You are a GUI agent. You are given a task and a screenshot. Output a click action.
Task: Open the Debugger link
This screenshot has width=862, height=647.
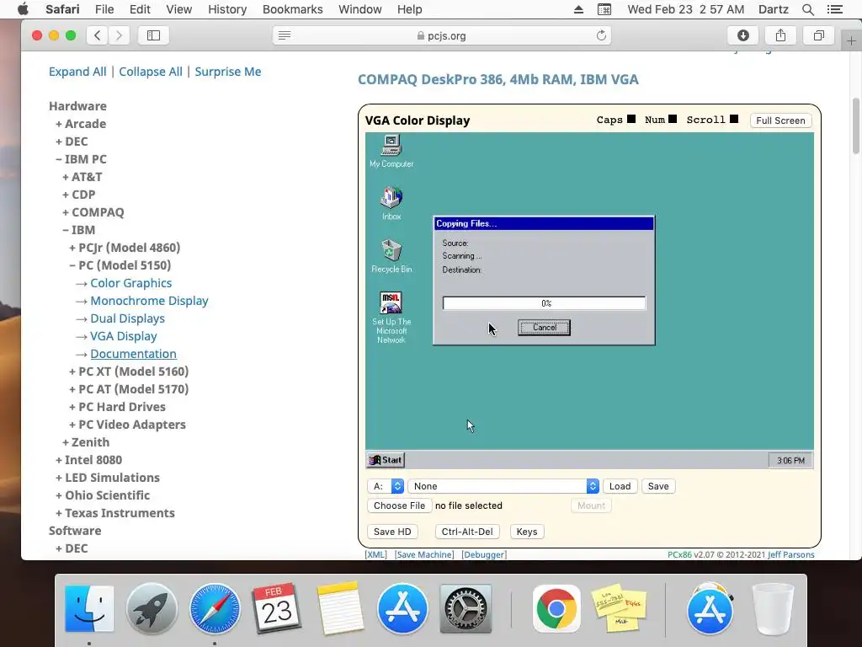(484, 554)
